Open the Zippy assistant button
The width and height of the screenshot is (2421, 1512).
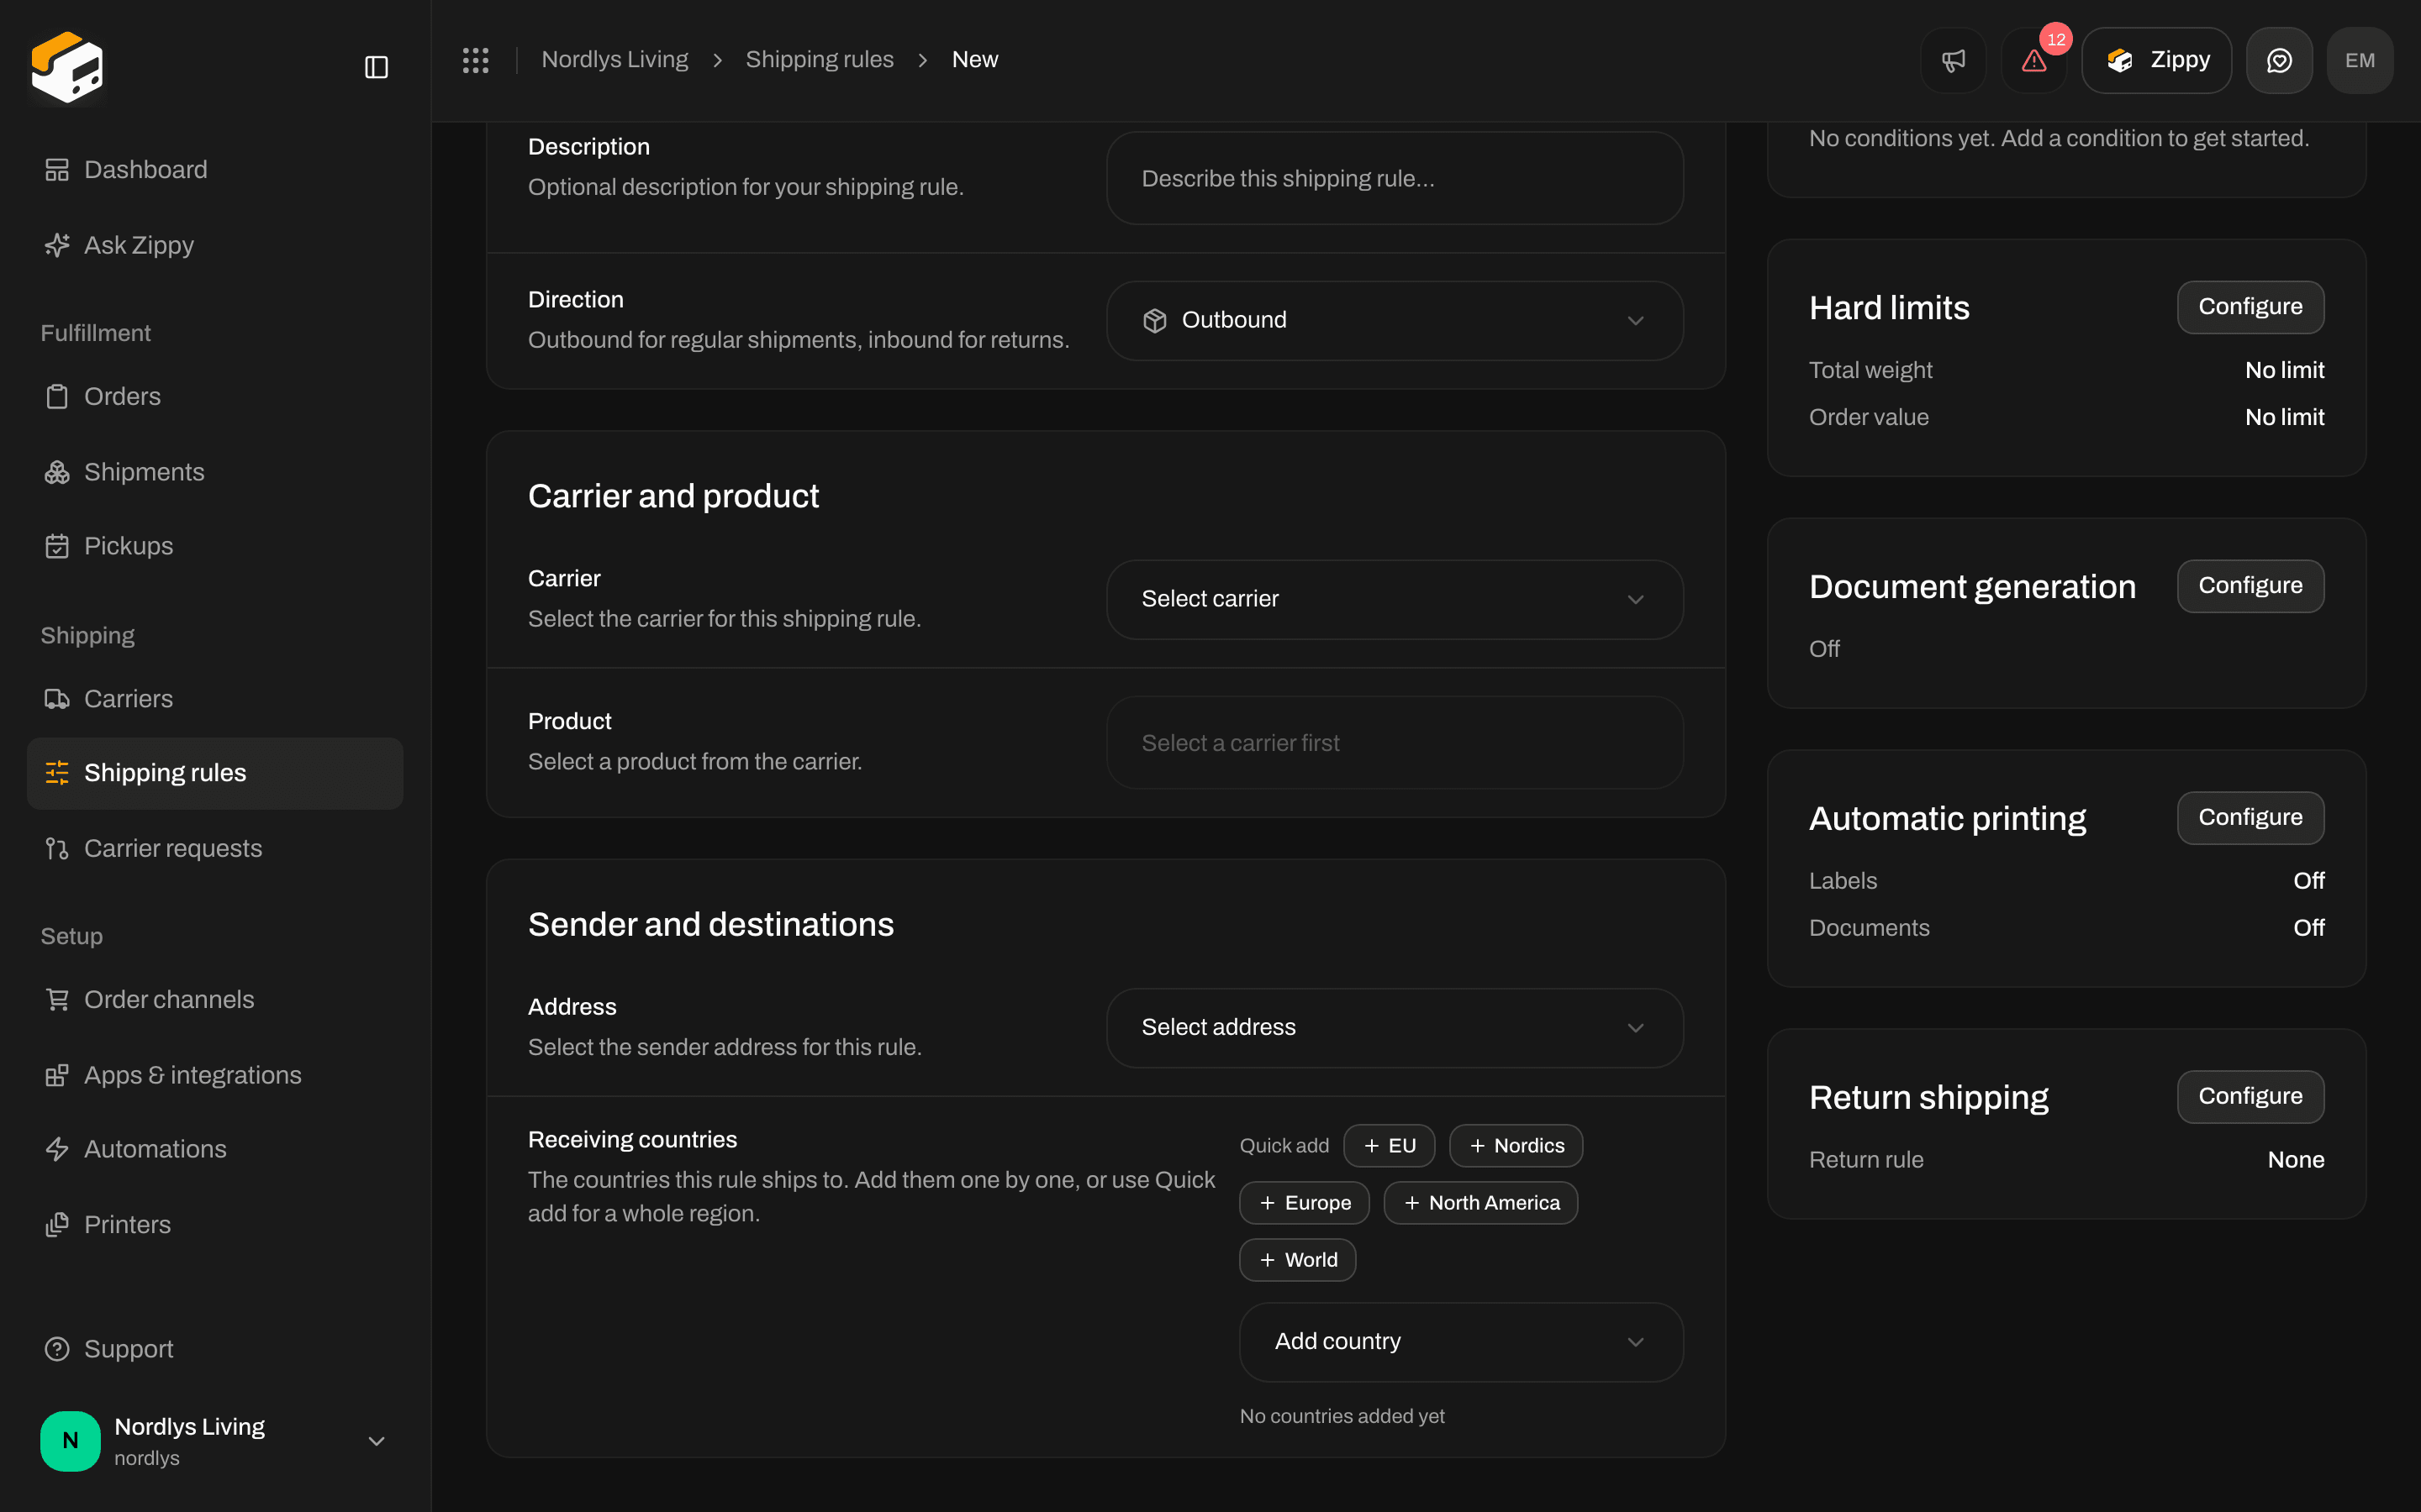click(x=2156, y=60)
